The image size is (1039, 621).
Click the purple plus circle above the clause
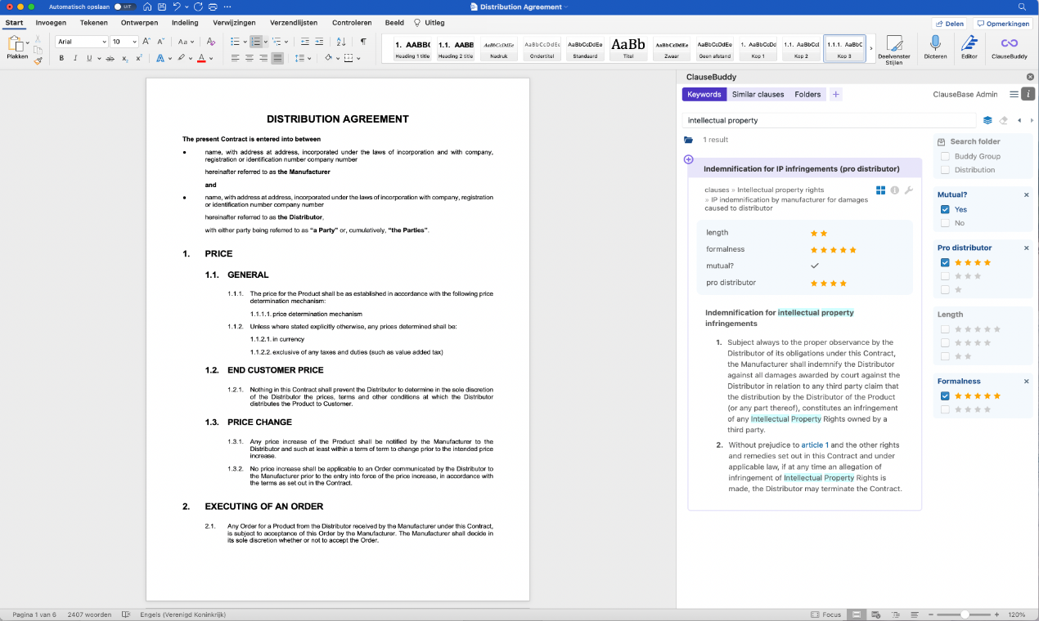[688, 159]
